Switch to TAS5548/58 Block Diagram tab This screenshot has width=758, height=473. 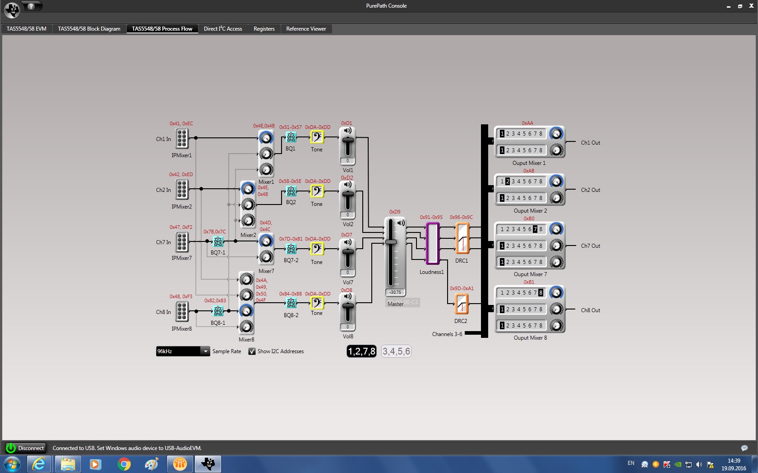[89, 29]
